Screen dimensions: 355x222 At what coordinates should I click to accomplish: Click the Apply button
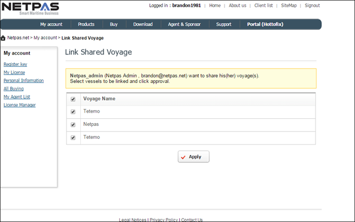(x=194, y=157)
